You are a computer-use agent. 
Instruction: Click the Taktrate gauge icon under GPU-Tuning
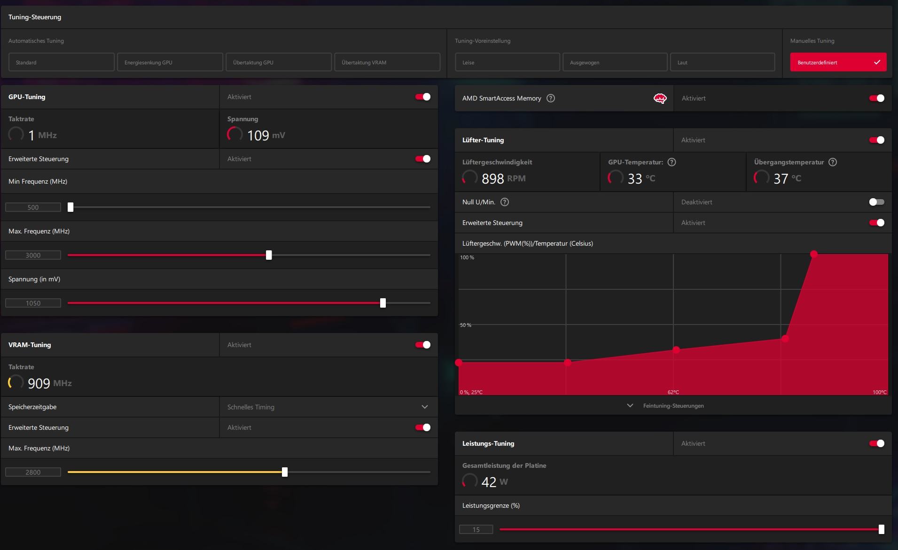(16, 135)
